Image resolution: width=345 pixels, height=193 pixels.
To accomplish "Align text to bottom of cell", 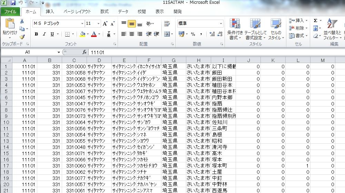I will coord(140,24).
